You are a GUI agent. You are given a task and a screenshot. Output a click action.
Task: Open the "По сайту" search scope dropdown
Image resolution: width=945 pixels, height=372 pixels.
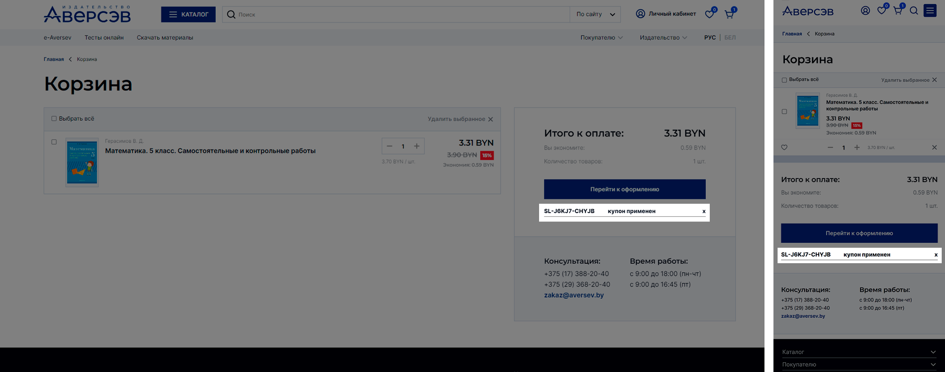(x=595, y=14)
